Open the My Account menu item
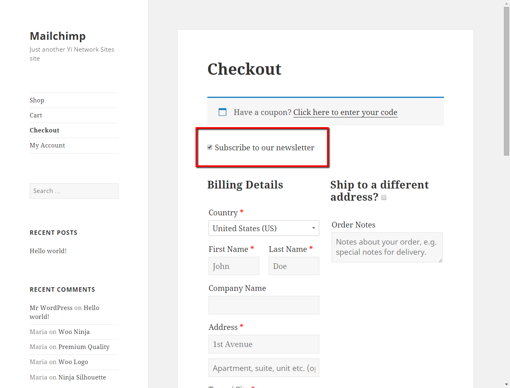The height and width of the screenshot is (388, 510). click(47, 145)
